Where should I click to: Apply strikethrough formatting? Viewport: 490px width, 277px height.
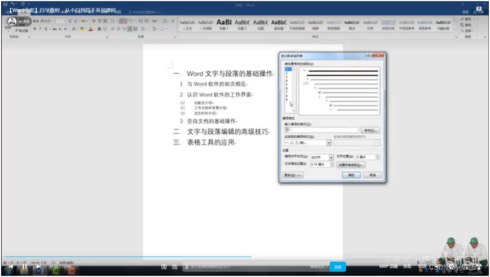point(54,29)
